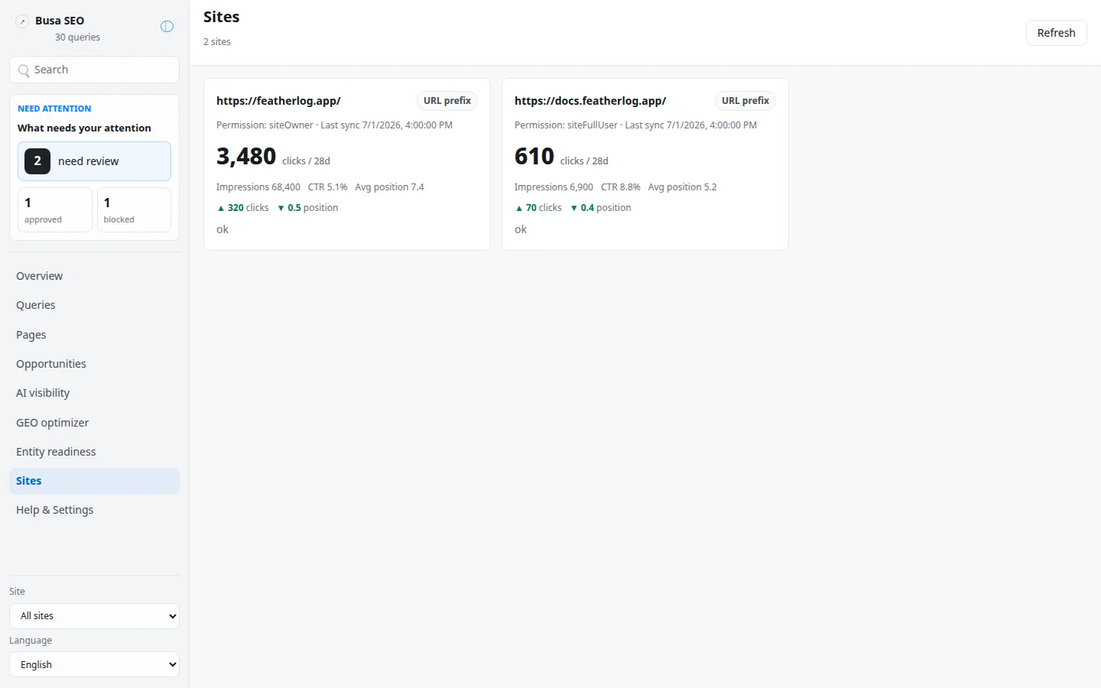Open the 2 need review item

coord(94,161)
